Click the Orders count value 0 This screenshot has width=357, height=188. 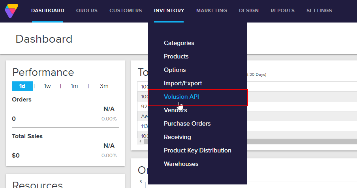pos(14,119)
